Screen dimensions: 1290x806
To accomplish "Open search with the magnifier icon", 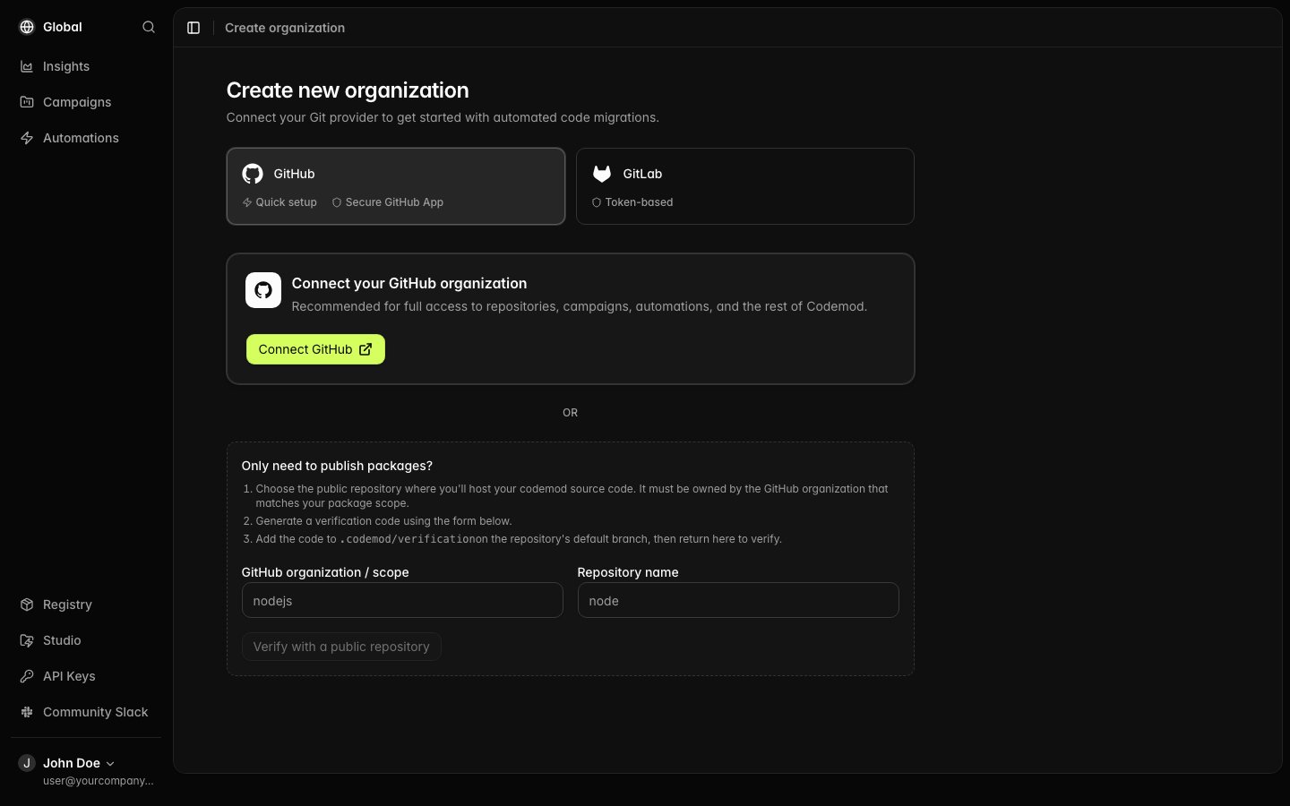I will (x=149, y=27).
